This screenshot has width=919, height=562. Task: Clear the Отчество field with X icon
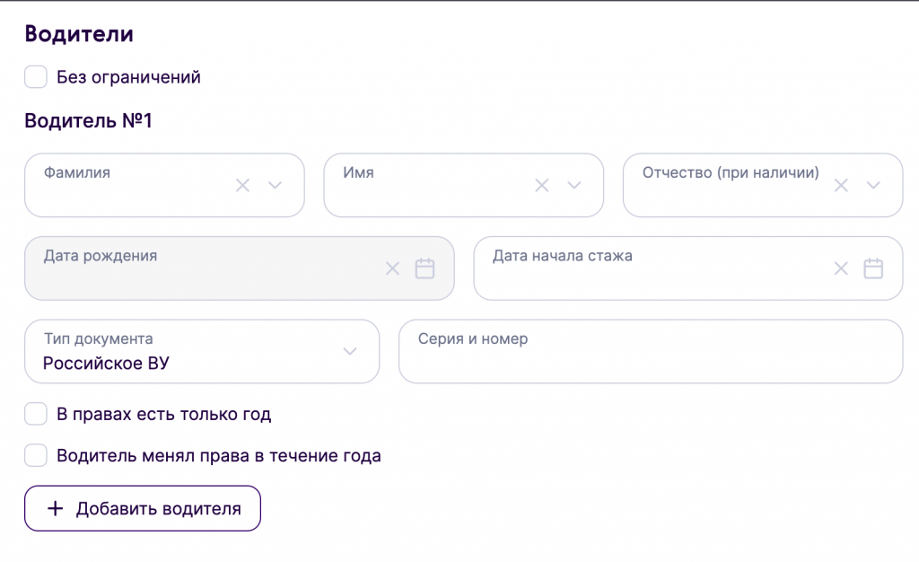click(x=841, y=186)
